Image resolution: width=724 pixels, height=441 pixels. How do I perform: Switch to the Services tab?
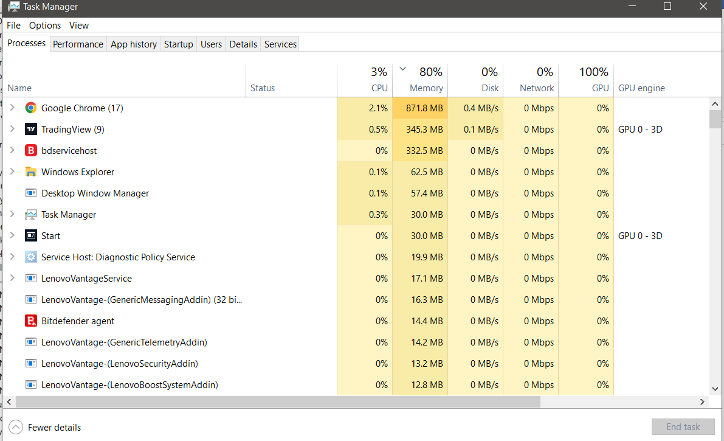pos(280,44)
